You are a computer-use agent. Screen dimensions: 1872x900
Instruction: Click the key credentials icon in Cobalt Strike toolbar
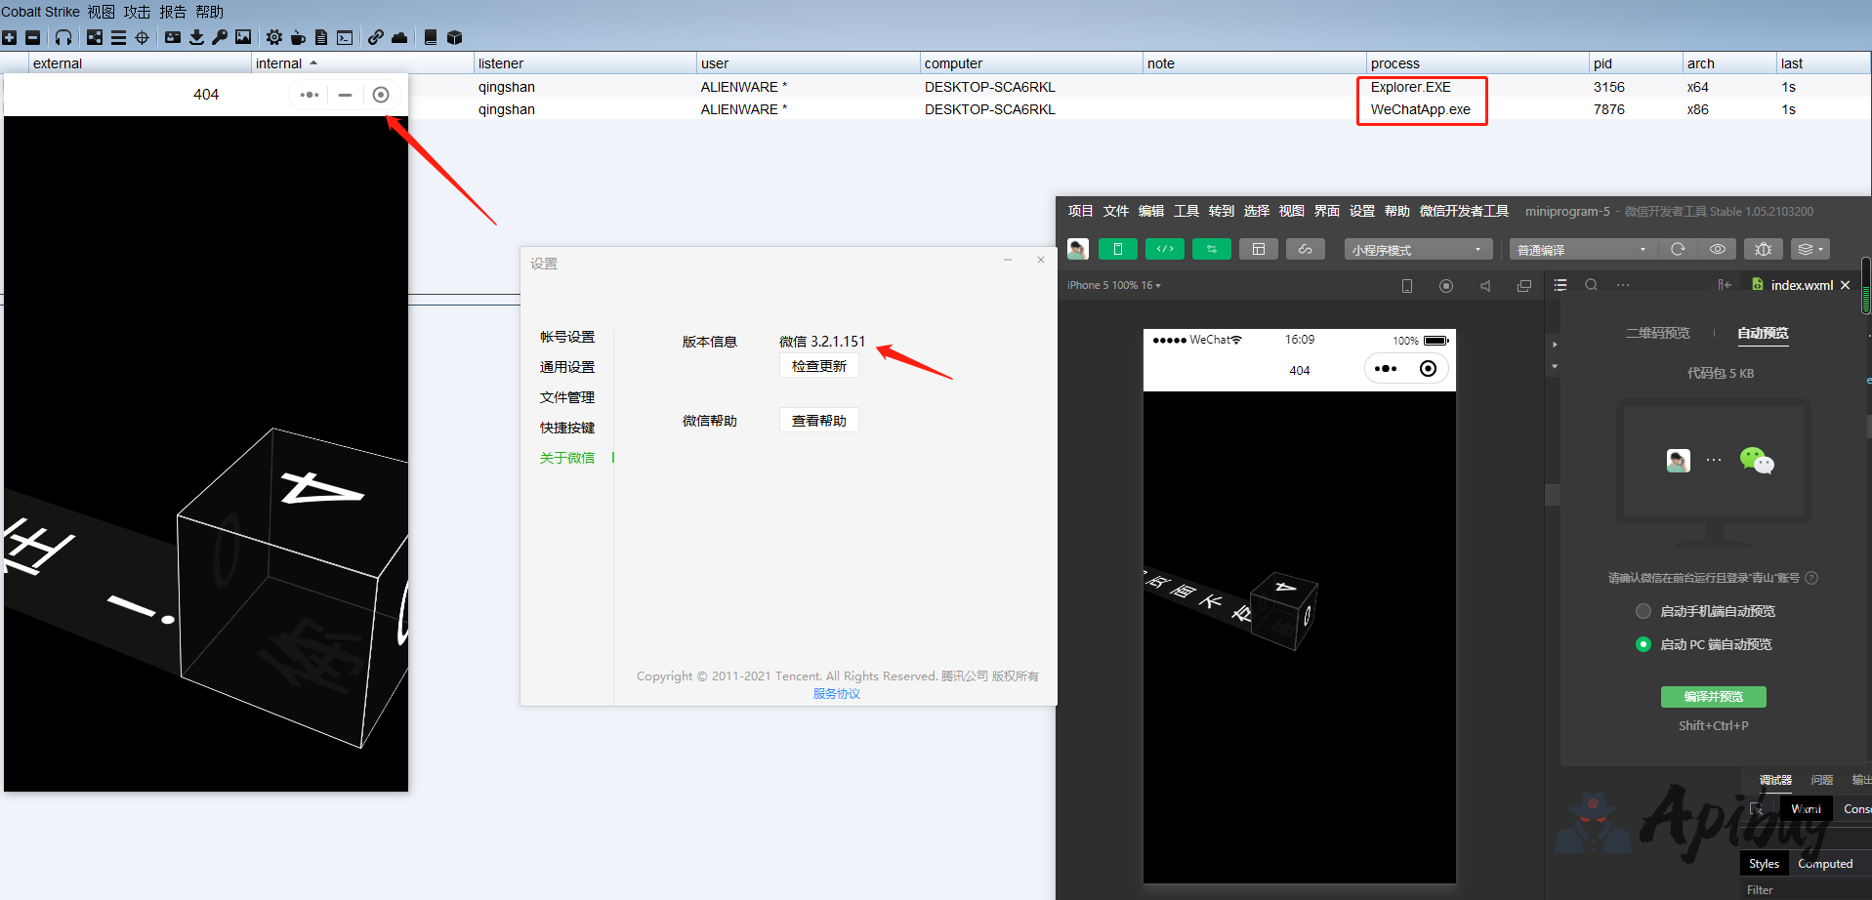pos(220,37)
